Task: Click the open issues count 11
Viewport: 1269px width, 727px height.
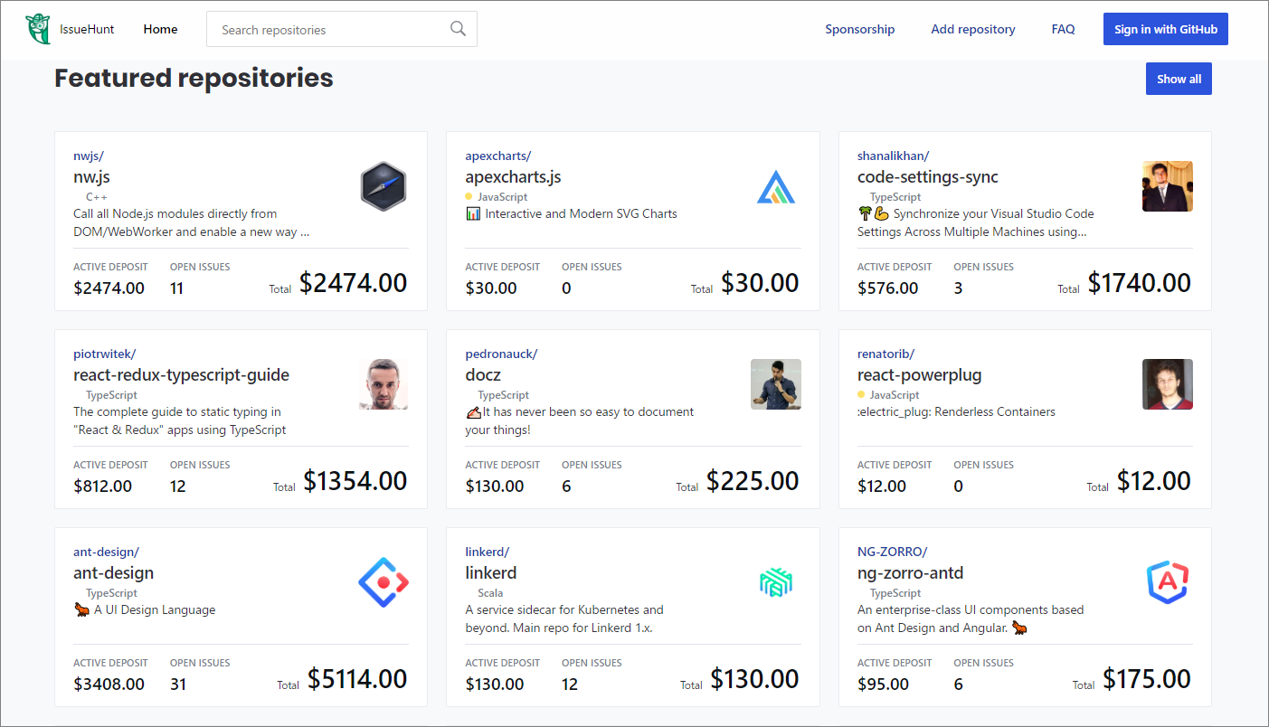Action: pyautogui.click(x=177, y=288)
